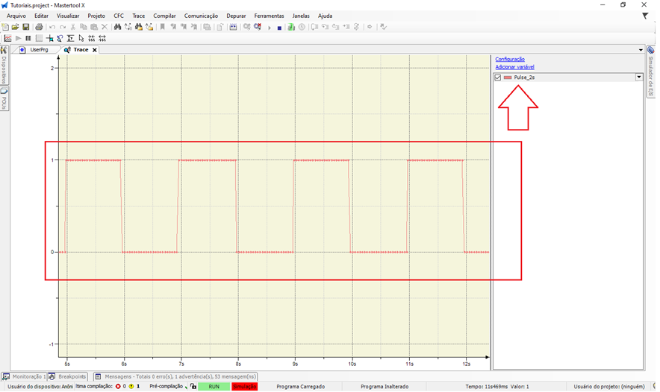The width and height of the screenshot is (660, 392).
Task: Click the Save icon in the toolbar
Action: click(x=25, y=27)
